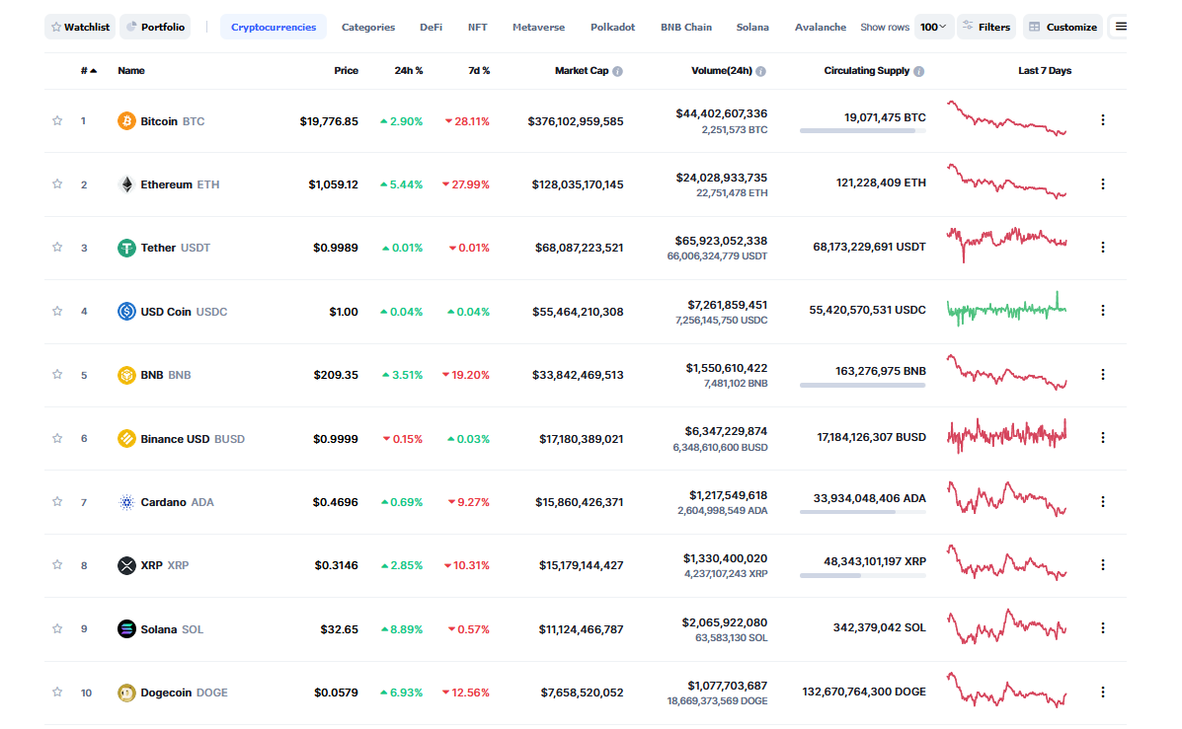This screenshot has height=729, width=1182.
Task: Select the Categories tab
Action: (368, 27)
